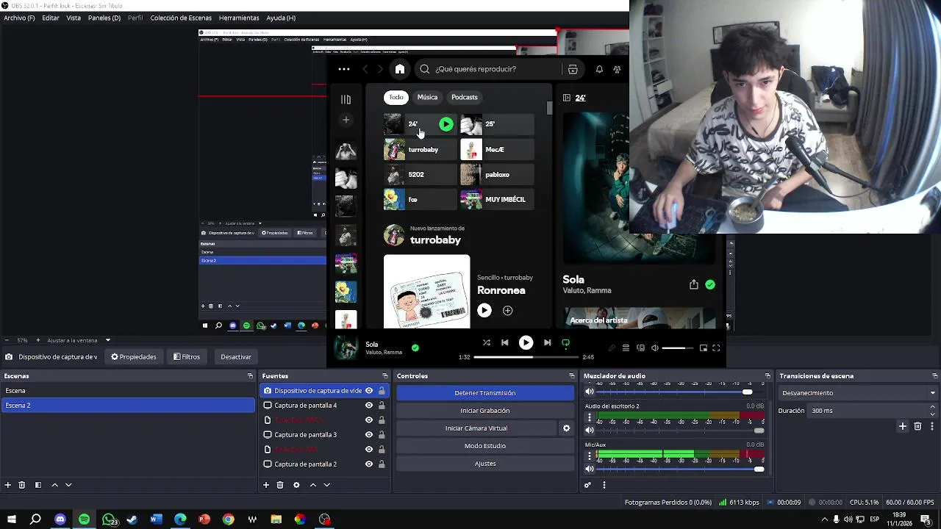
Task: Click Spotify share icon beside Sola
Action: point(693,284)
